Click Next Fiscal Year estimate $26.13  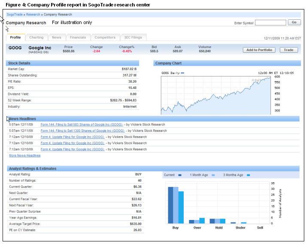tap(136, 205)
